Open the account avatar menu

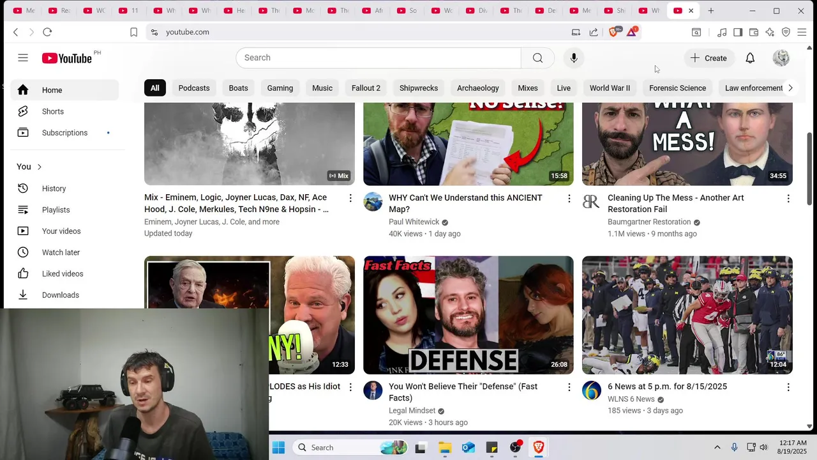[x=781, y=58]
